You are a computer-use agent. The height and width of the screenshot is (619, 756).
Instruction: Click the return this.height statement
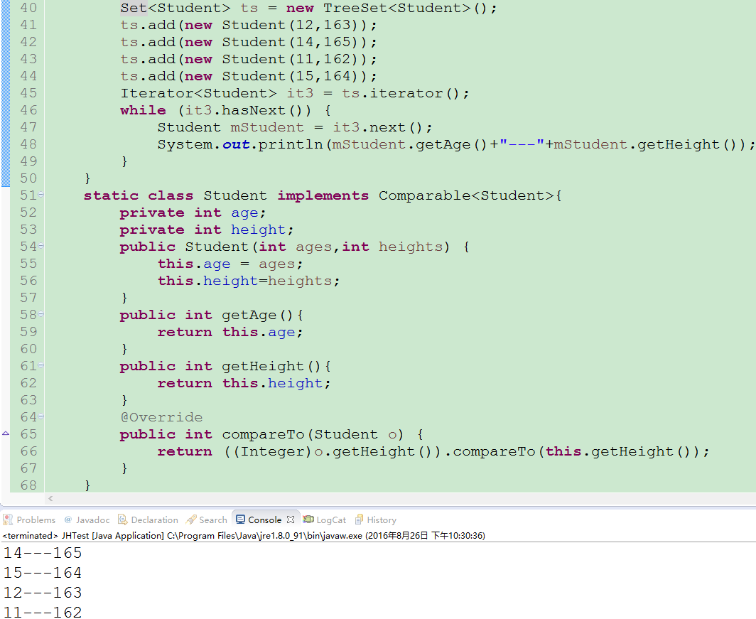(244, 383)
